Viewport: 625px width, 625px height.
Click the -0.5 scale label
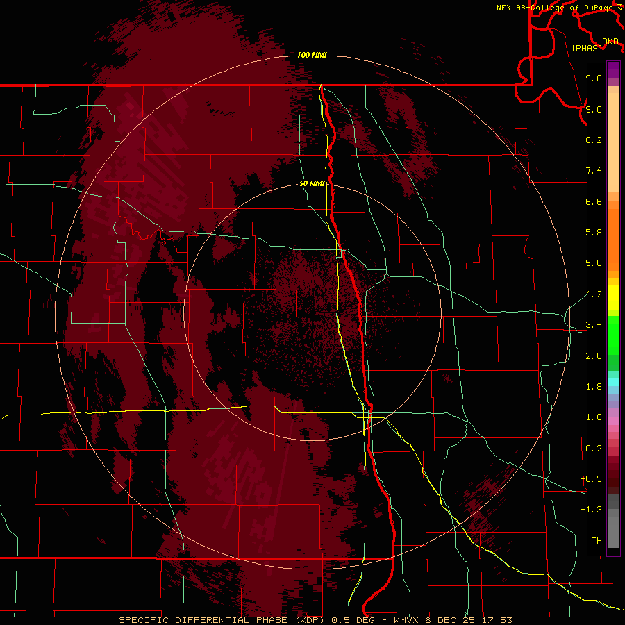click(591, 479)
